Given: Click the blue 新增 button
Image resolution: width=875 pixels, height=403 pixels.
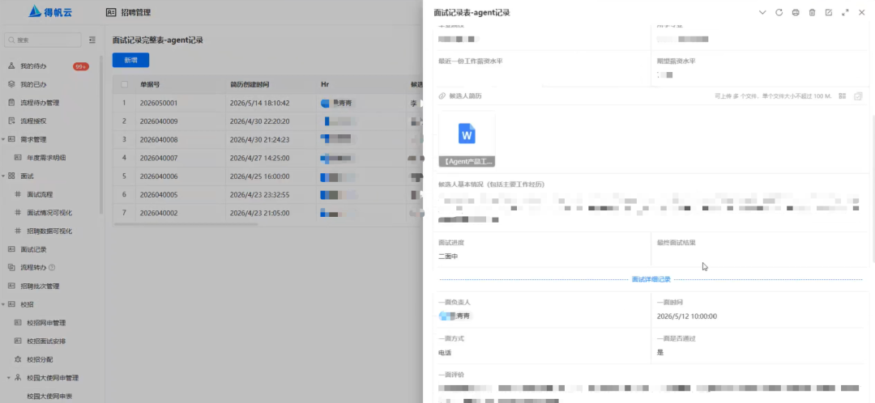Looking at the screenshot, I should point(130,60).
